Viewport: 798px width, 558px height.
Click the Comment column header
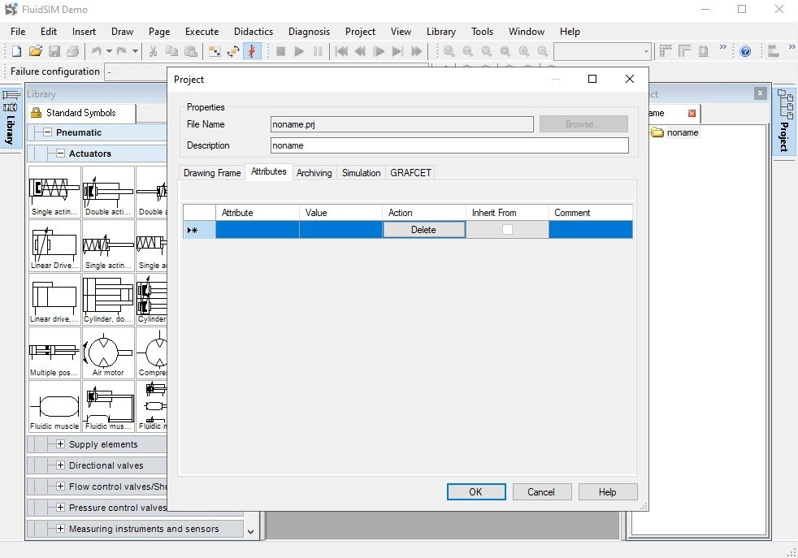click(590, 213)
